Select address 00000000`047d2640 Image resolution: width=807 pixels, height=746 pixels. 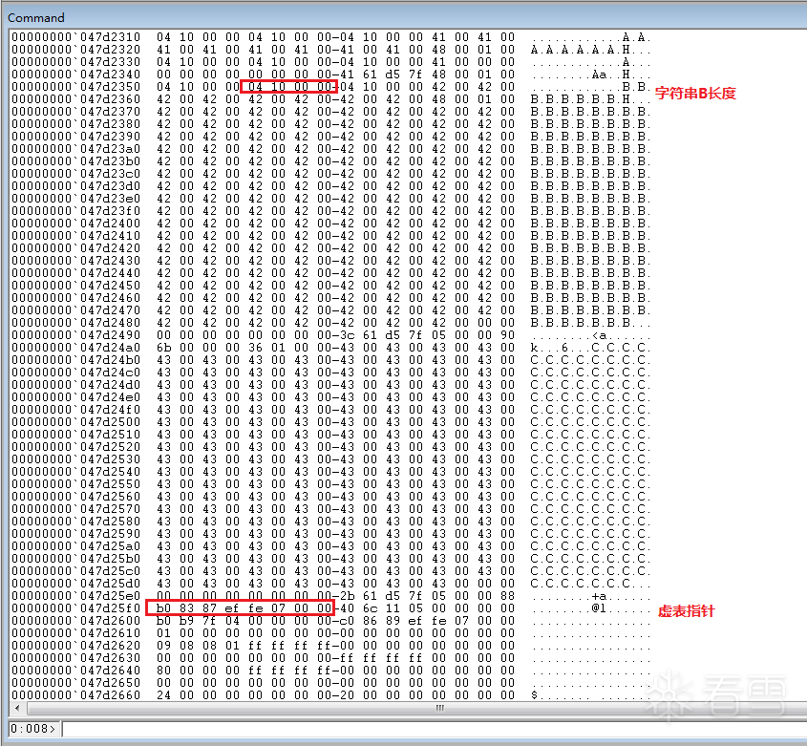(75, 670)
